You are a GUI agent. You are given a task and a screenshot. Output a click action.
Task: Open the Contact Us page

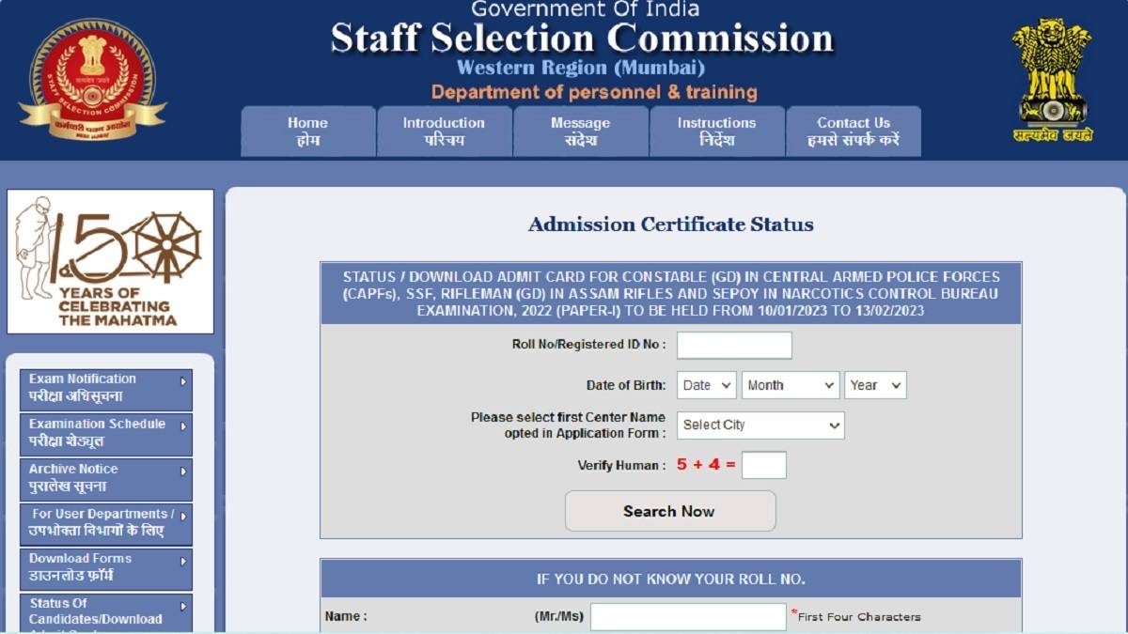point(853,131)
